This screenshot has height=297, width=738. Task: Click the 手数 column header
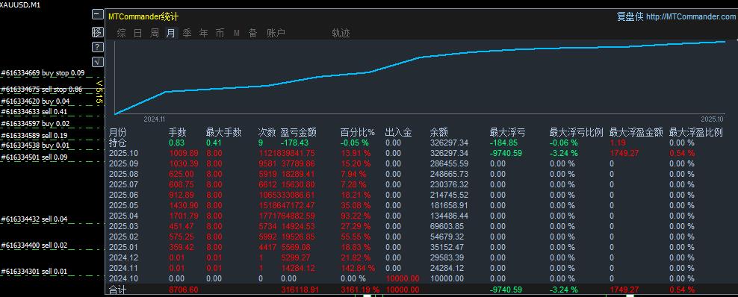pos(178,133)
